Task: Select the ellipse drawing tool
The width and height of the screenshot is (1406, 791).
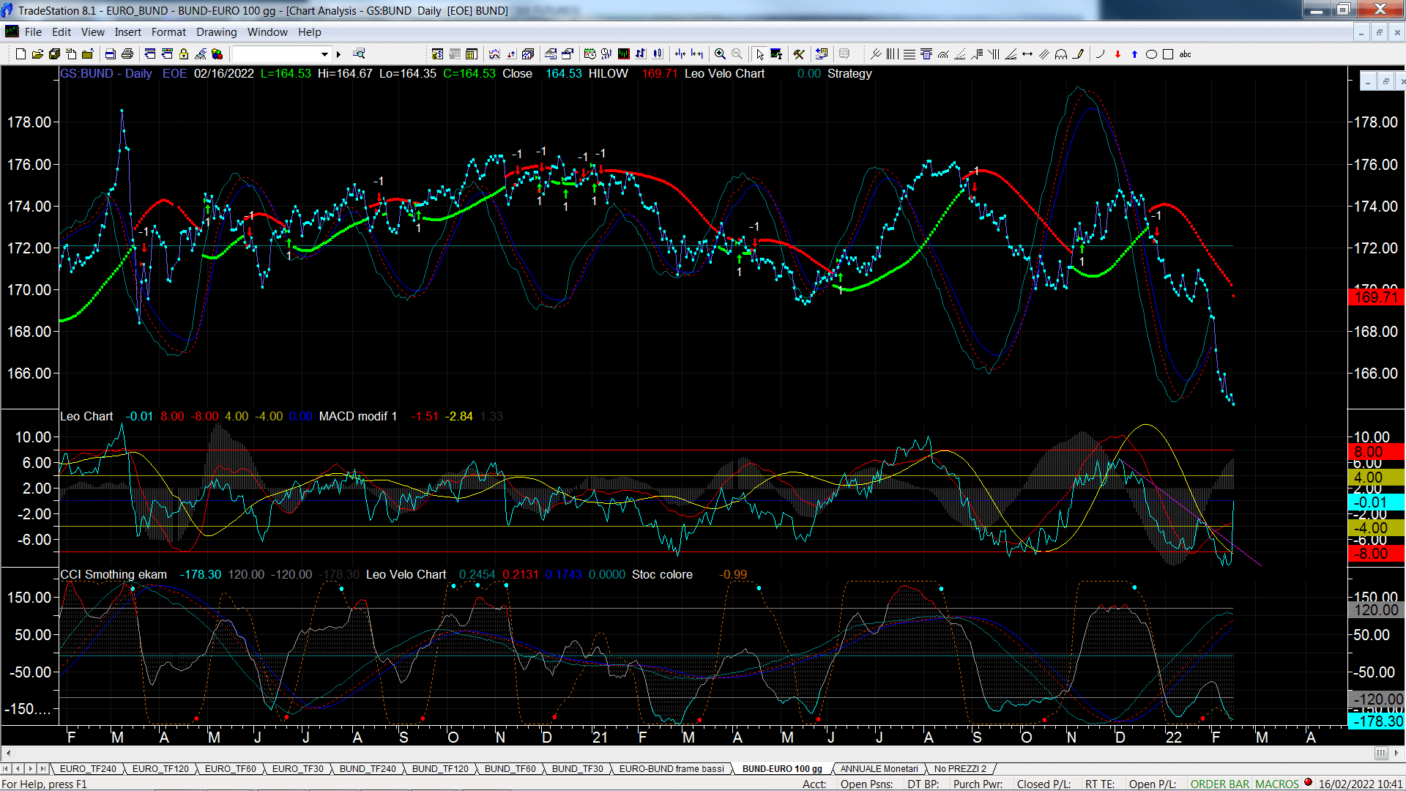Action: [x=1151, y=53]
